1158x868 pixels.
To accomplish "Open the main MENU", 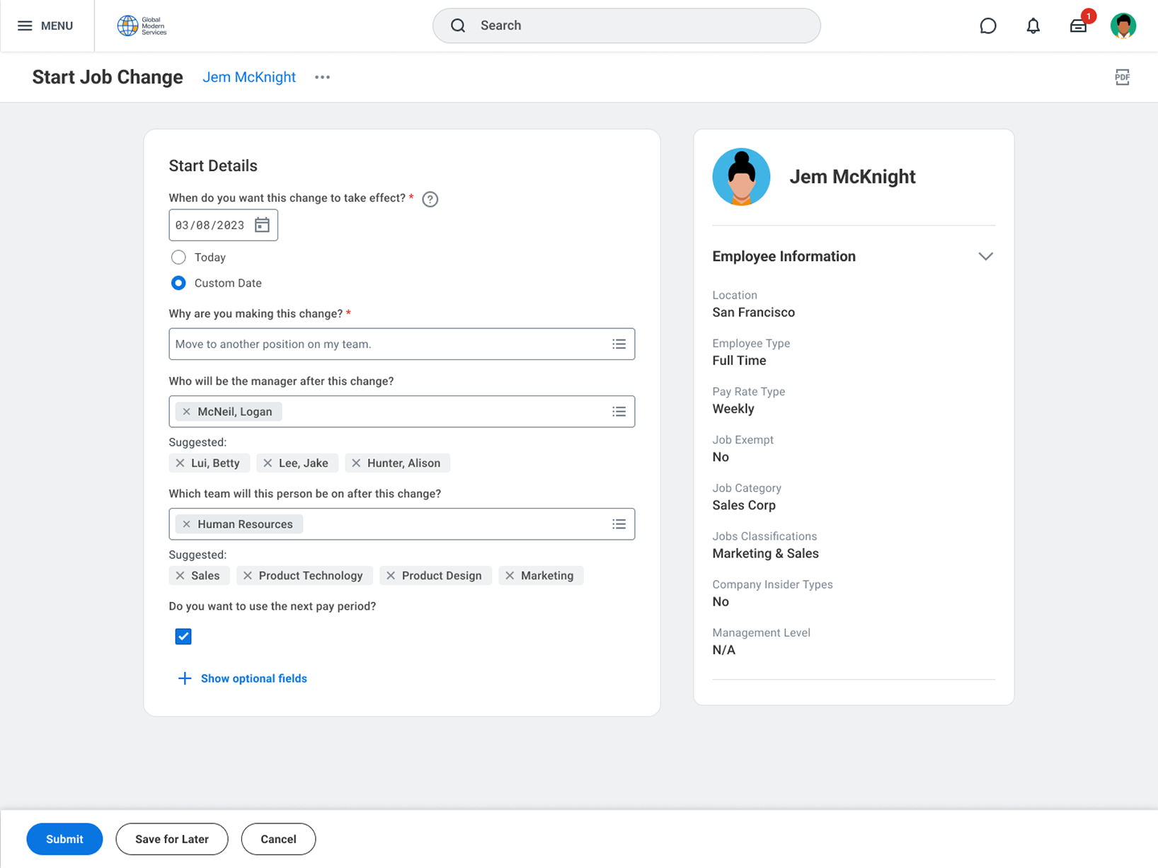I will (45, 26).
